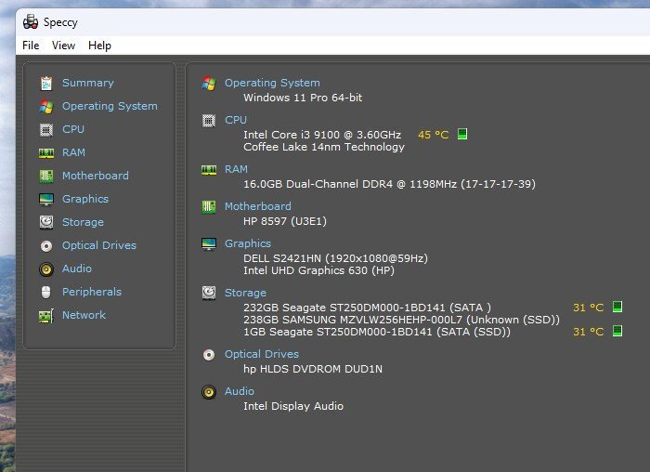
Task: Select 'Intel UHD Graphics 630 (HP)' text
Action: 318,270
